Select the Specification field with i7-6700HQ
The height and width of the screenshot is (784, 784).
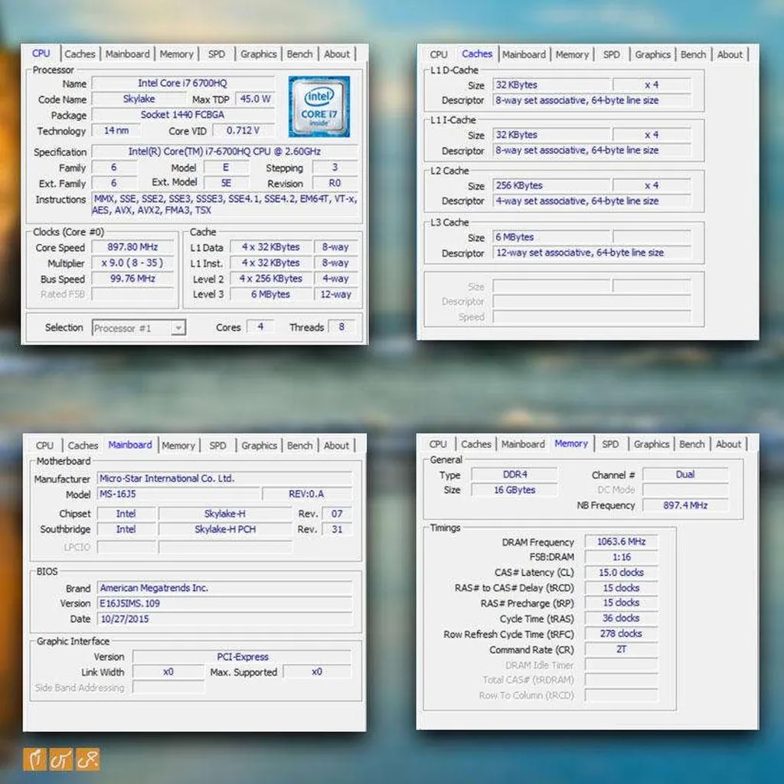pyautogui.click(x=224, y=152)
